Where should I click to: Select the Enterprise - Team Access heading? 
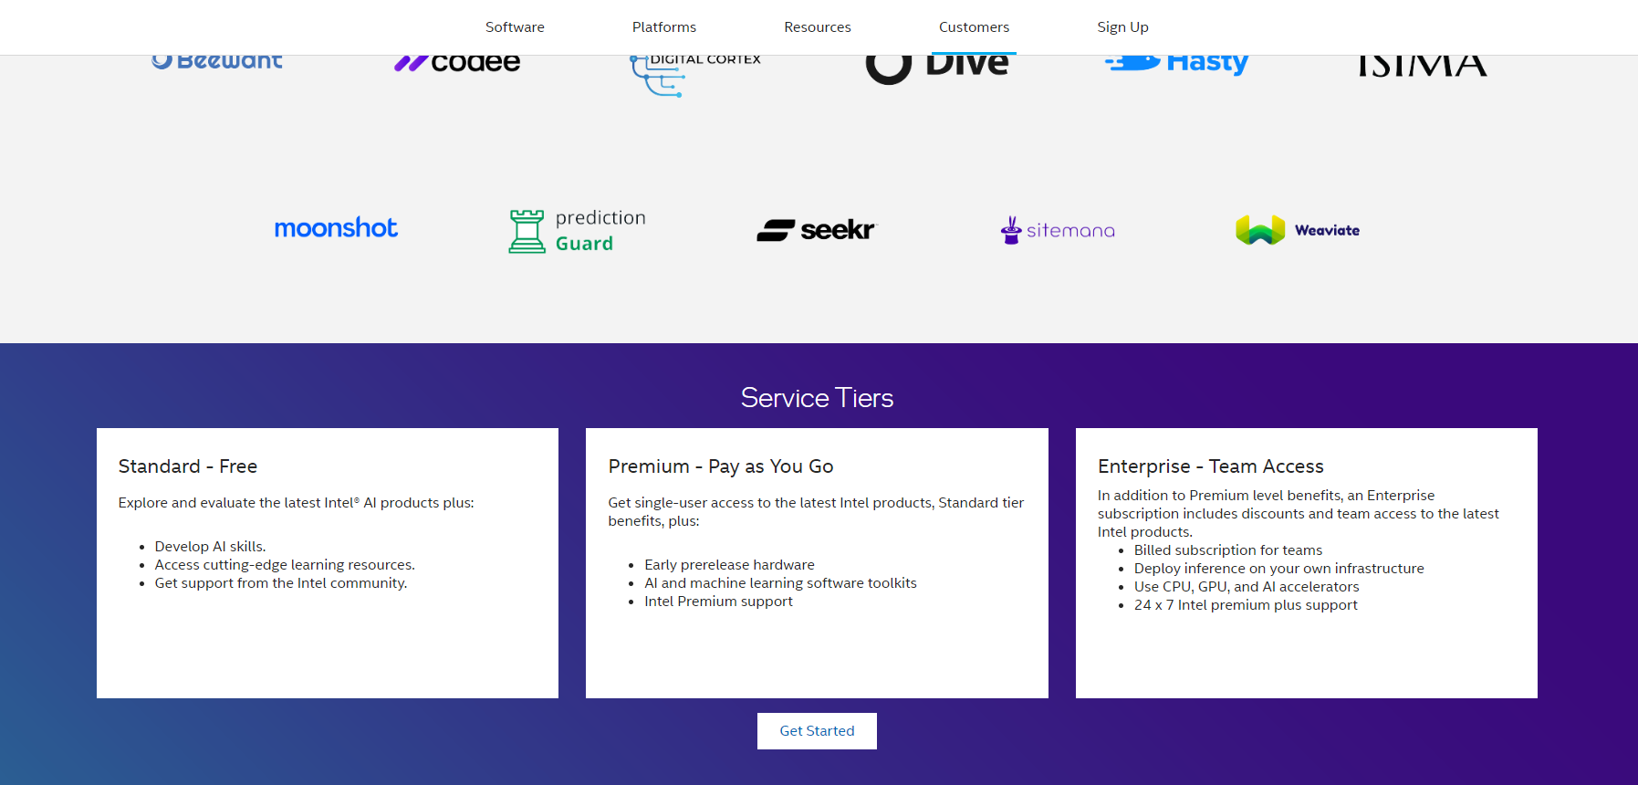1211,466
